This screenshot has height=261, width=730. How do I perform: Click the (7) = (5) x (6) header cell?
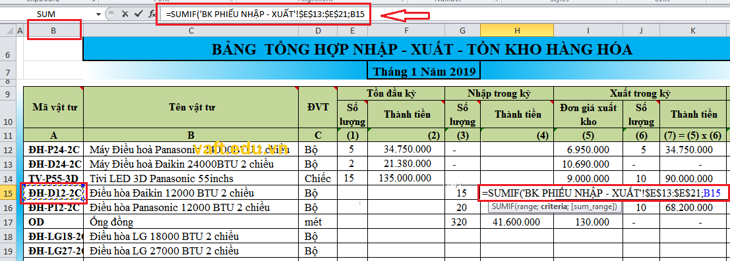click(693, 135)
